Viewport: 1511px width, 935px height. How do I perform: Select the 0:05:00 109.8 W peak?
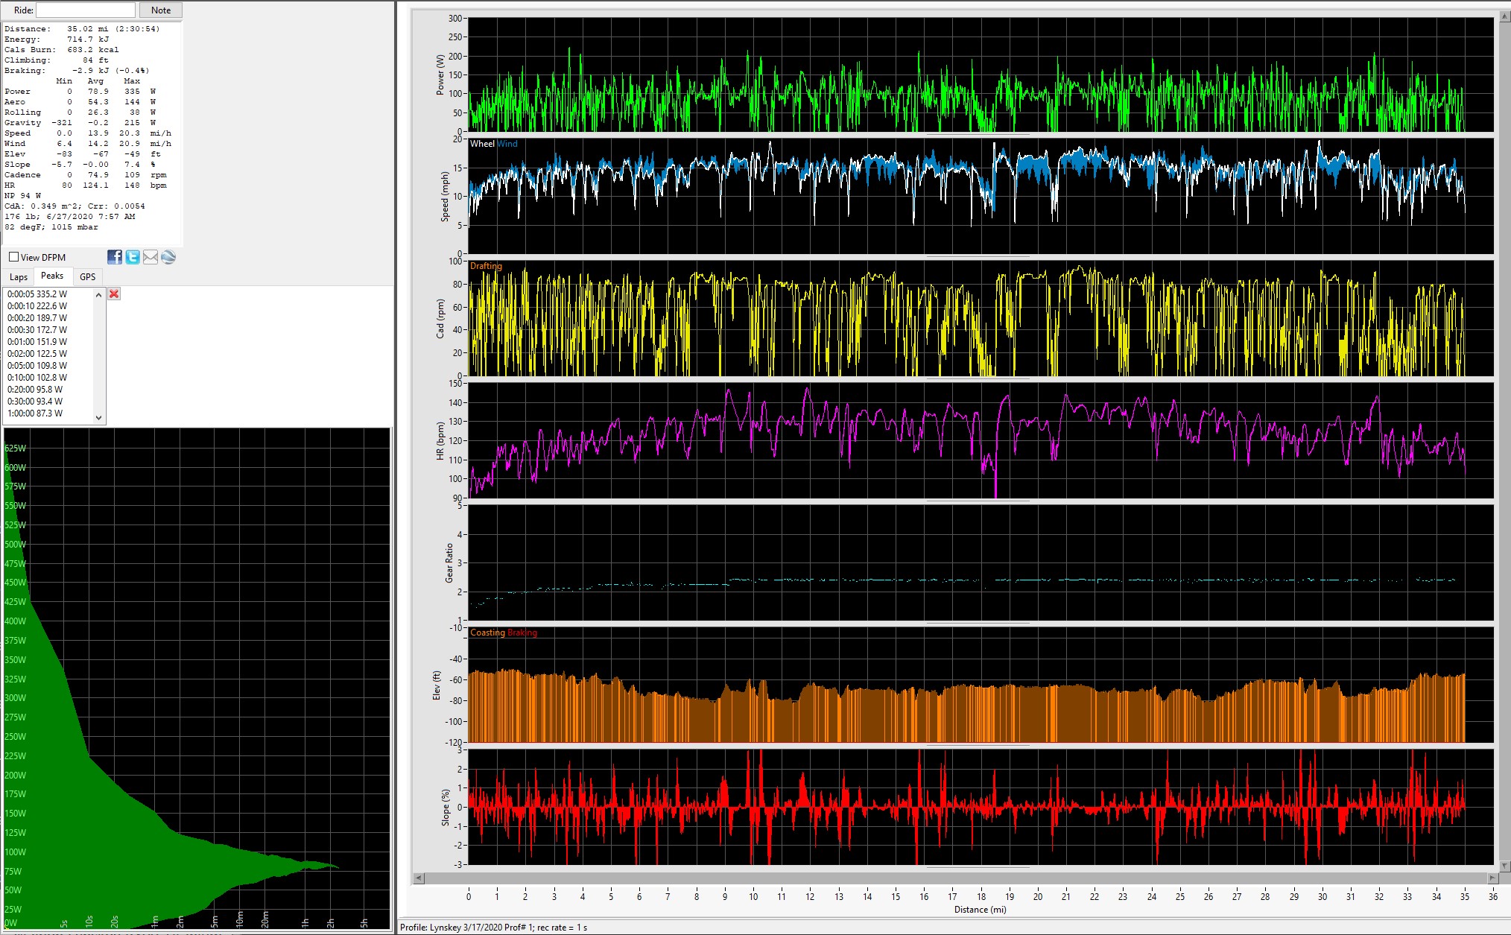pyautogui.click(x=37, y=366)
